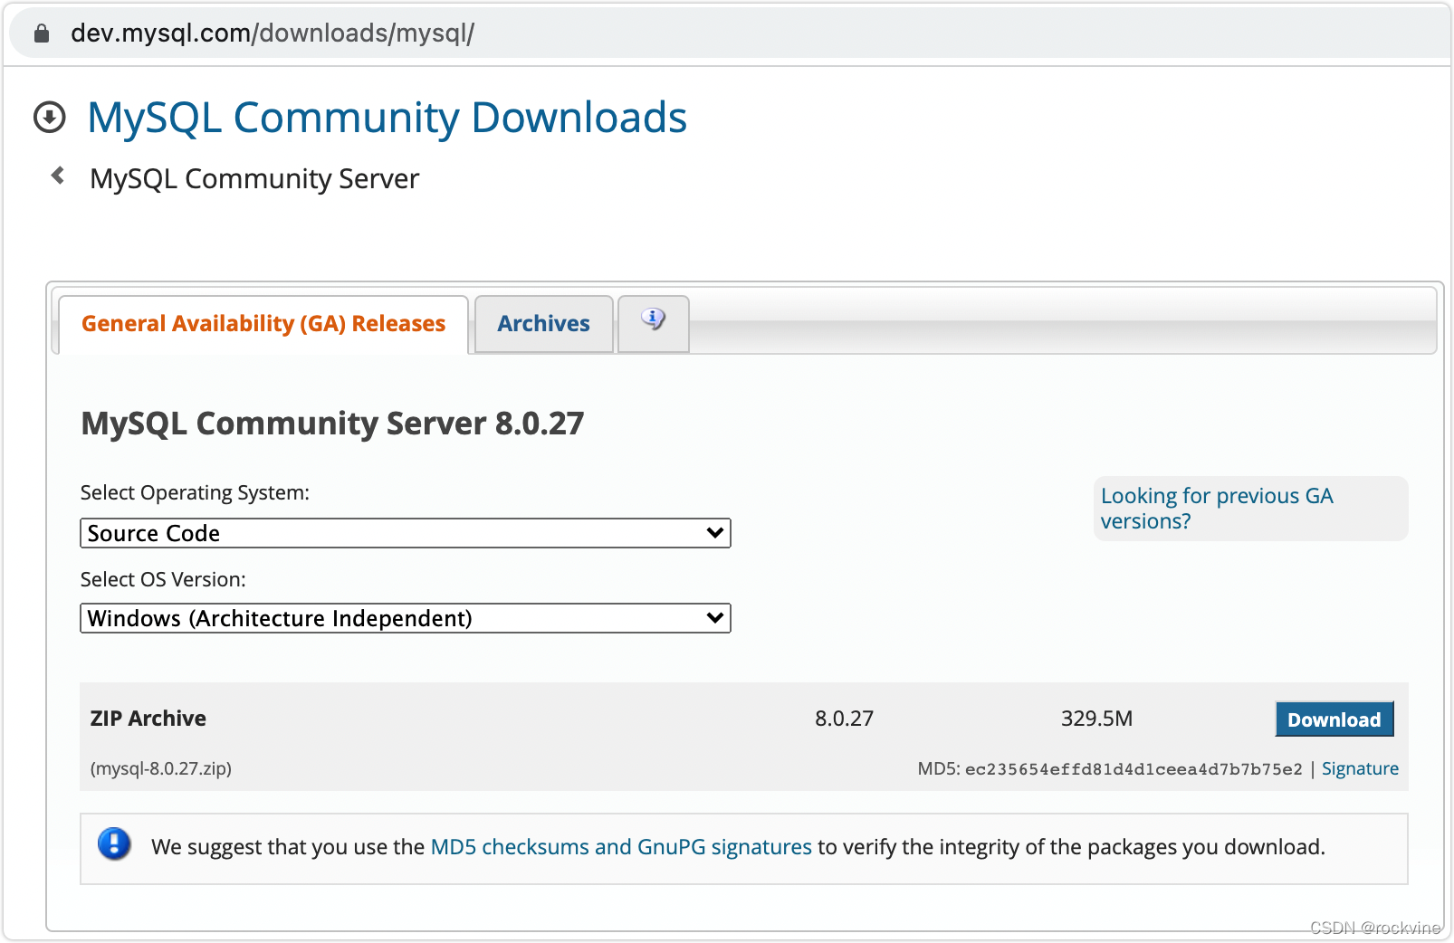Click the dev.mysql.com URL in address bar
The width and height of the screenshot is (1454, 943).
coord(273,33)
